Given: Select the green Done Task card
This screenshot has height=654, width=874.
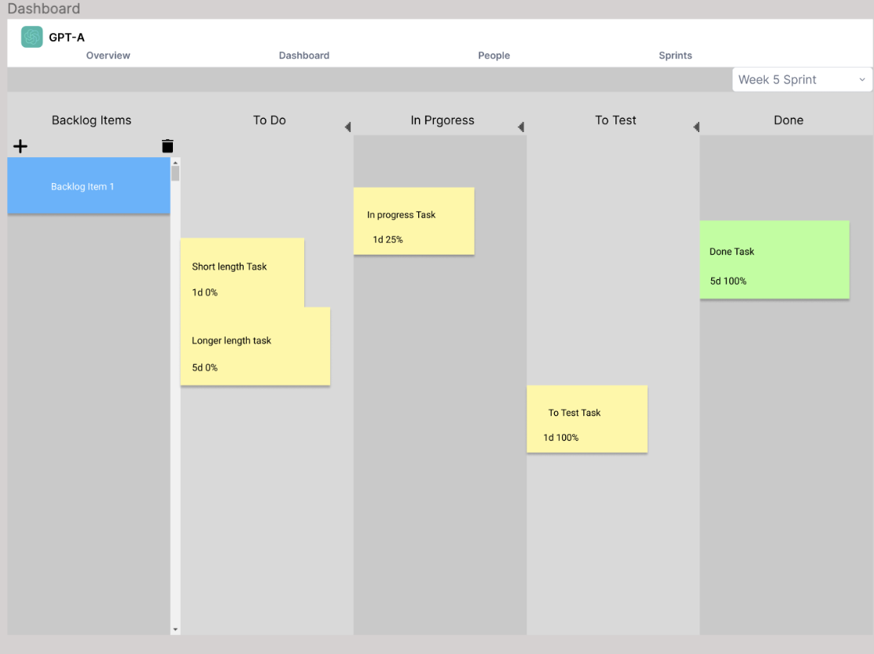Looking at the screenshot, I should coord(774,259).
